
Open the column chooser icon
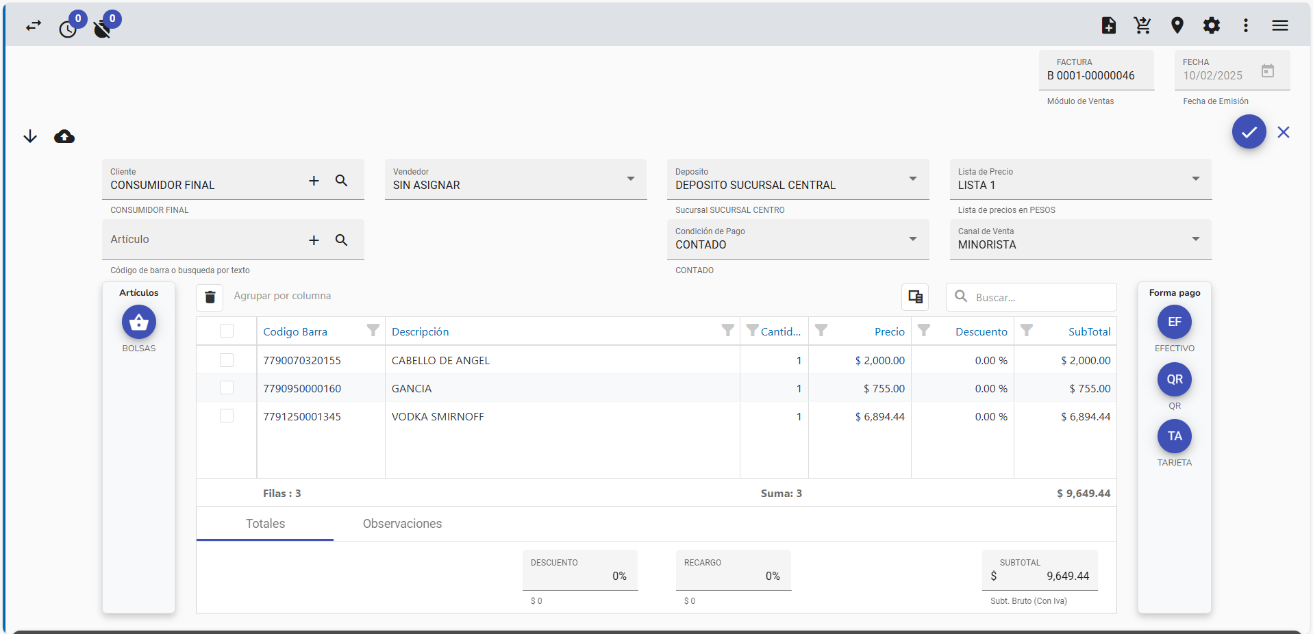pos(915,297)
